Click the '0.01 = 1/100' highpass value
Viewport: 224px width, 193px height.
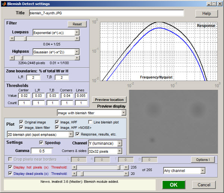click(59, 63)
